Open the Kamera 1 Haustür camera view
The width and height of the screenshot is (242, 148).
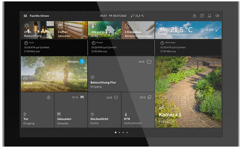point(188,92)
